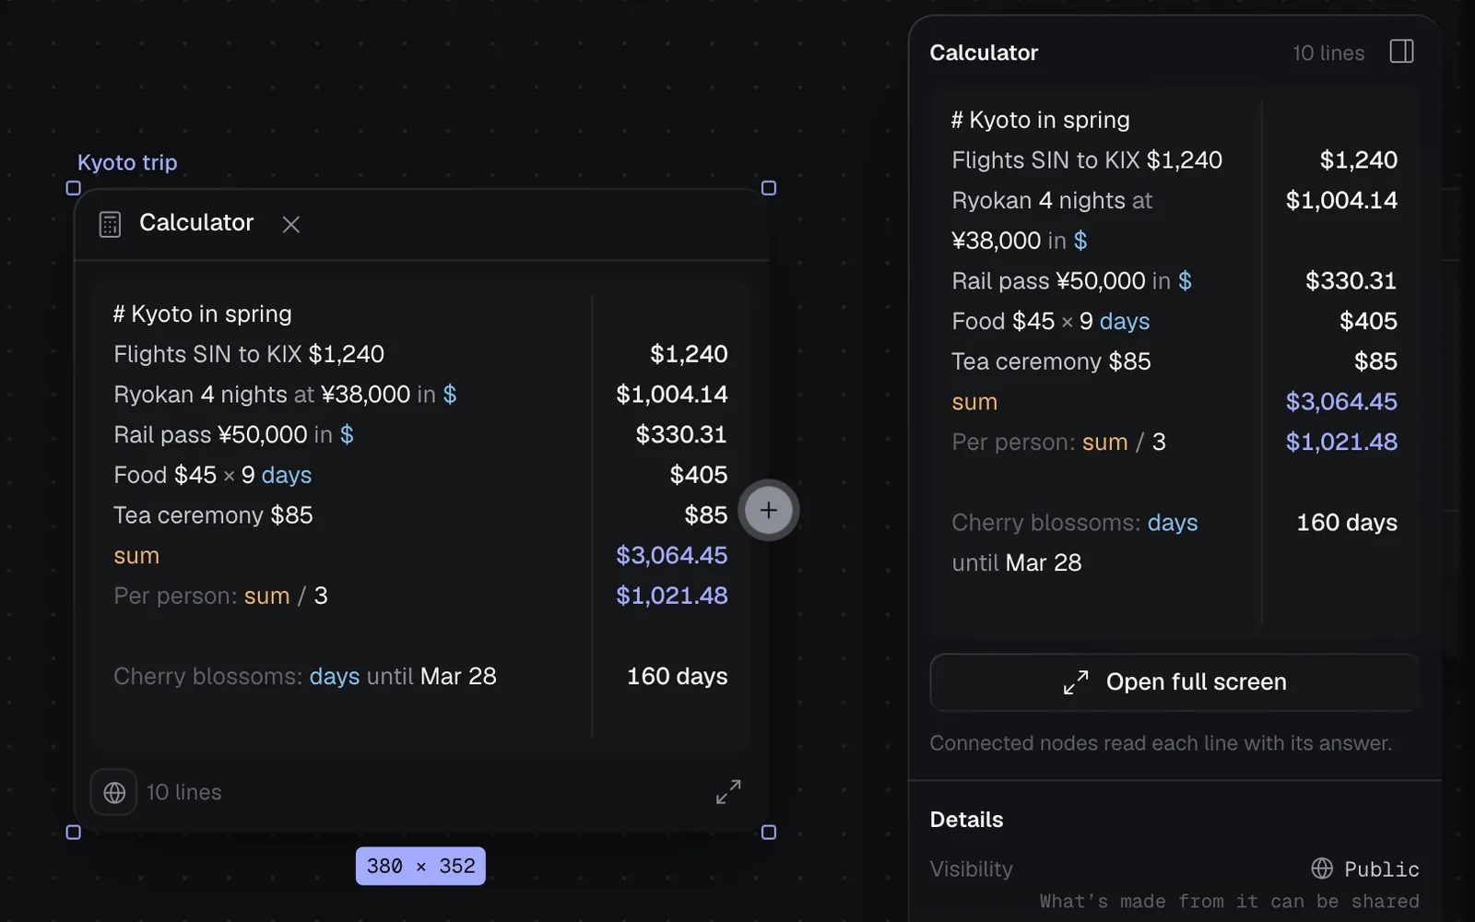This screenshot has width=1475, height=922.
Task: Click the bottom-left selection handle of the node
Action: [x=74, y=833]
